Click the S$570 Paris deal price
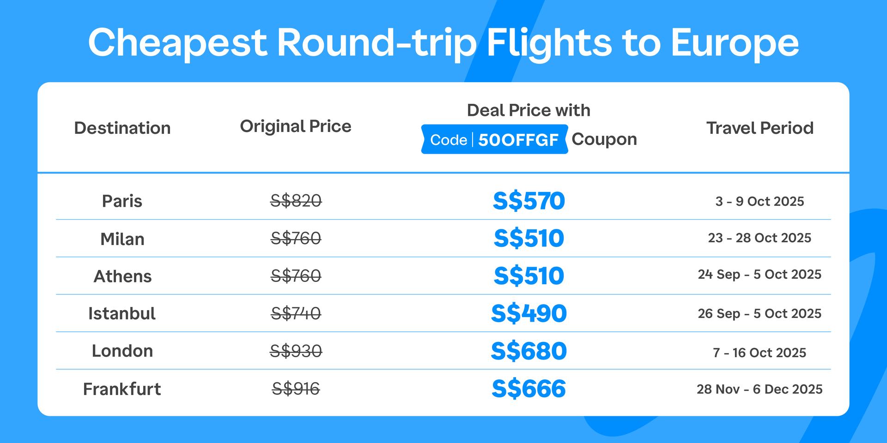The image size is (887, 443). click(529, 201)
